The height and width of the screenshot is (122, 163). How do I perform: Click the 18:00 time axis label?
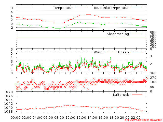point(114,118)
